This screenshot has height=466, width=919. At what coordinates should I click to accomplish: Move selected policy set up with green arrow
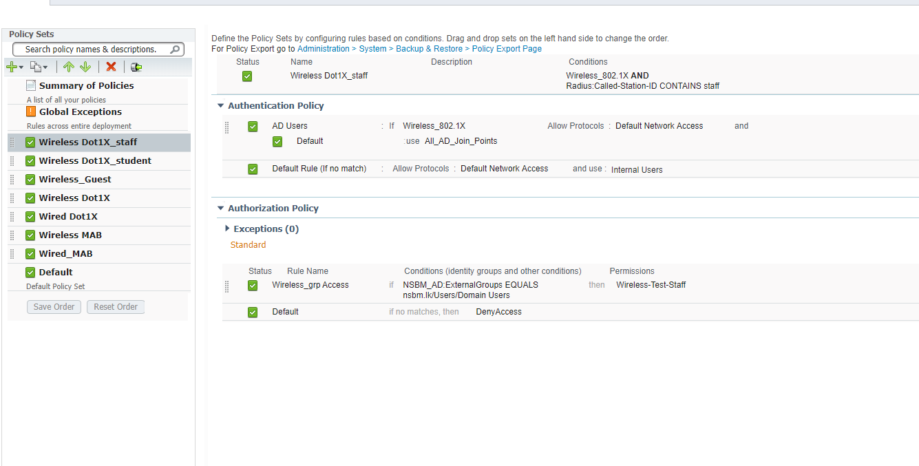pyautogui.click(x=68, y=66)
